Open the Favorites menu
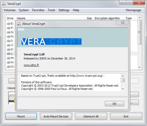The image size is (147, 126). (x=38, y=10)
